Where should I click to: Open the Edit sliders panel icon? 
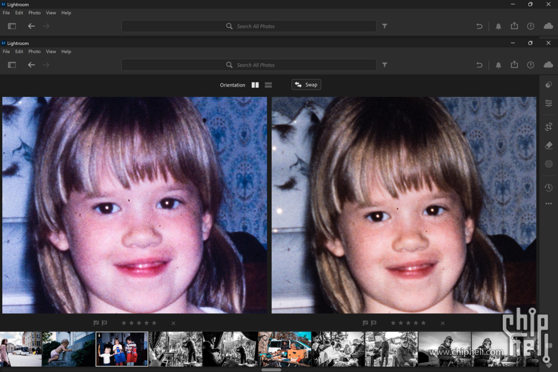click(548, 103)
